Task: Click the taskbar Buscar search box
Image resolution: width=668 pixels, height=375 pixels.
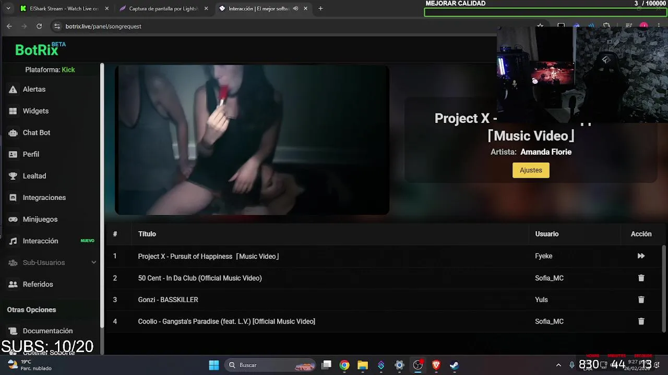Action: pos(271,365)
